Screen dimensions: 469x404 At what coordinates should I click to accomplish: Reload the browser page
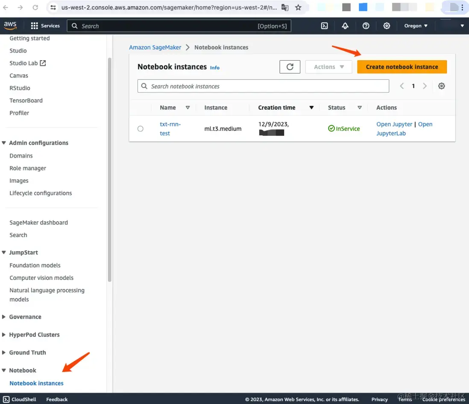point(35,8)
